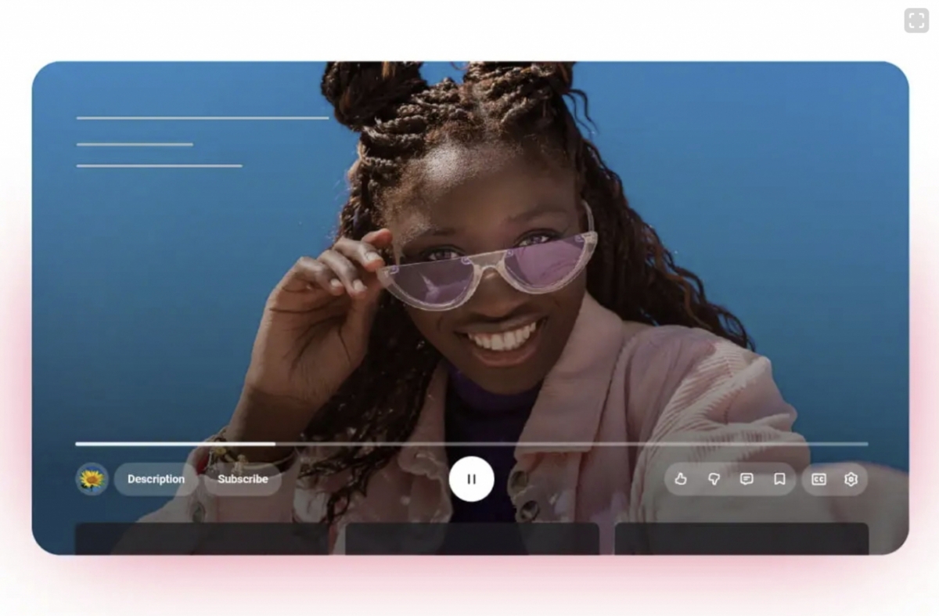Screen dimensions: 939x616
Task: Click the short second title placeholder line
Action: (x=135, y=144)
